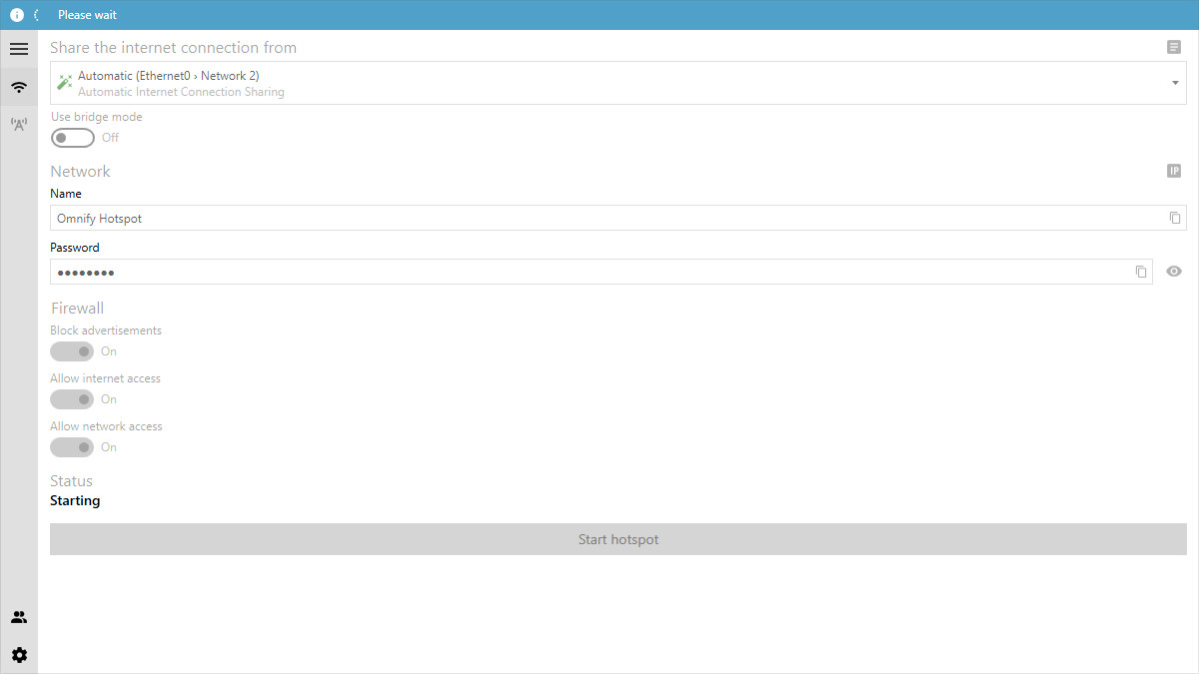1199x674 pixels.
Task: Open the info icon in the title bar
Action: coord(15,14)
